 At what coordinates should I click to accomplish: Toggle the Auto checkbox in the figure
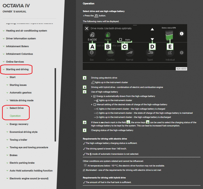pyautogui.click(x=120, y=39)
